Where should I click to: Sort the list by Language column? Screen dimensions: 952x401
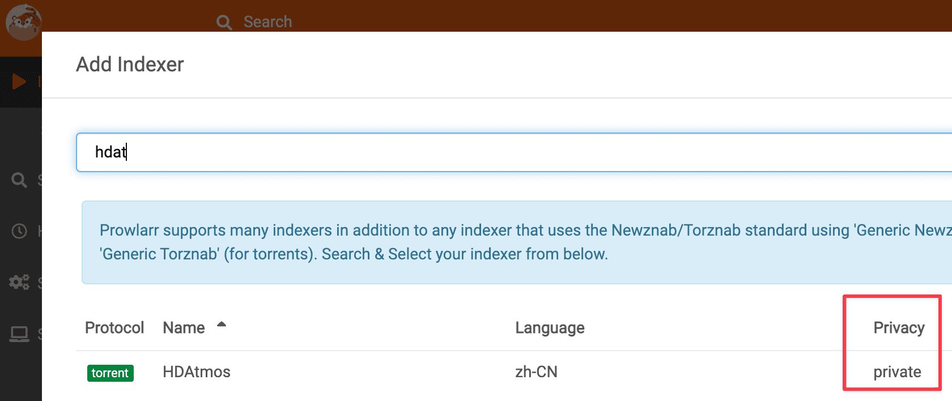[550, 328]
